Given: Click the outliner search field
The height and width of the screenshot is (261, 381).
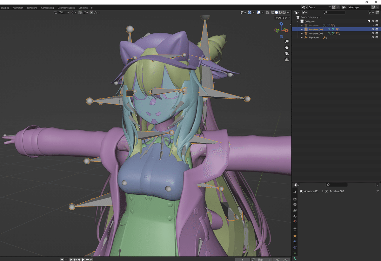Looking at the screenshot, I should (334, 12).
